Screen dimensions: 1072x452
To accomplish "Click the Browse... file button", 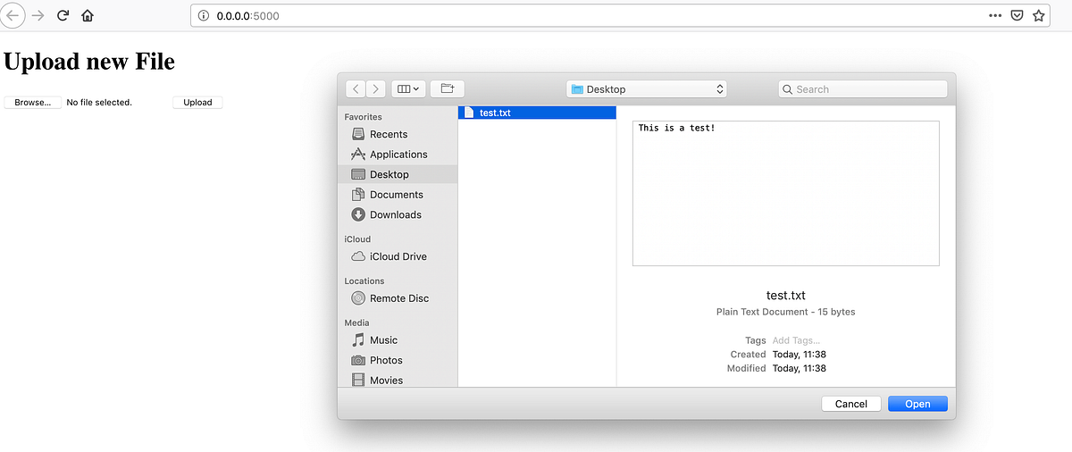I will point(33,103).
